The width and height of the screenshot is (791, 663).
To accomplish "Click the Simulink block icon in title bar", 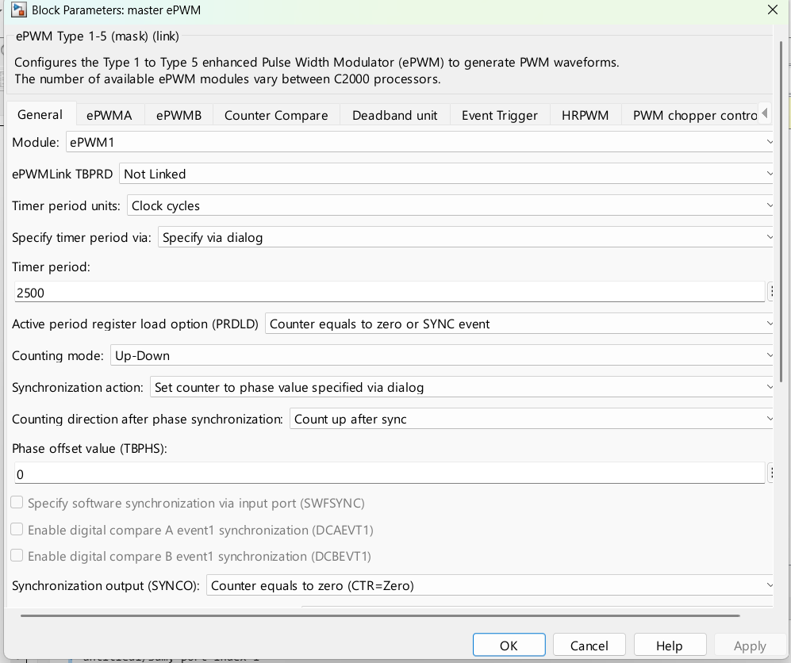I will click(x=19, y=10).
